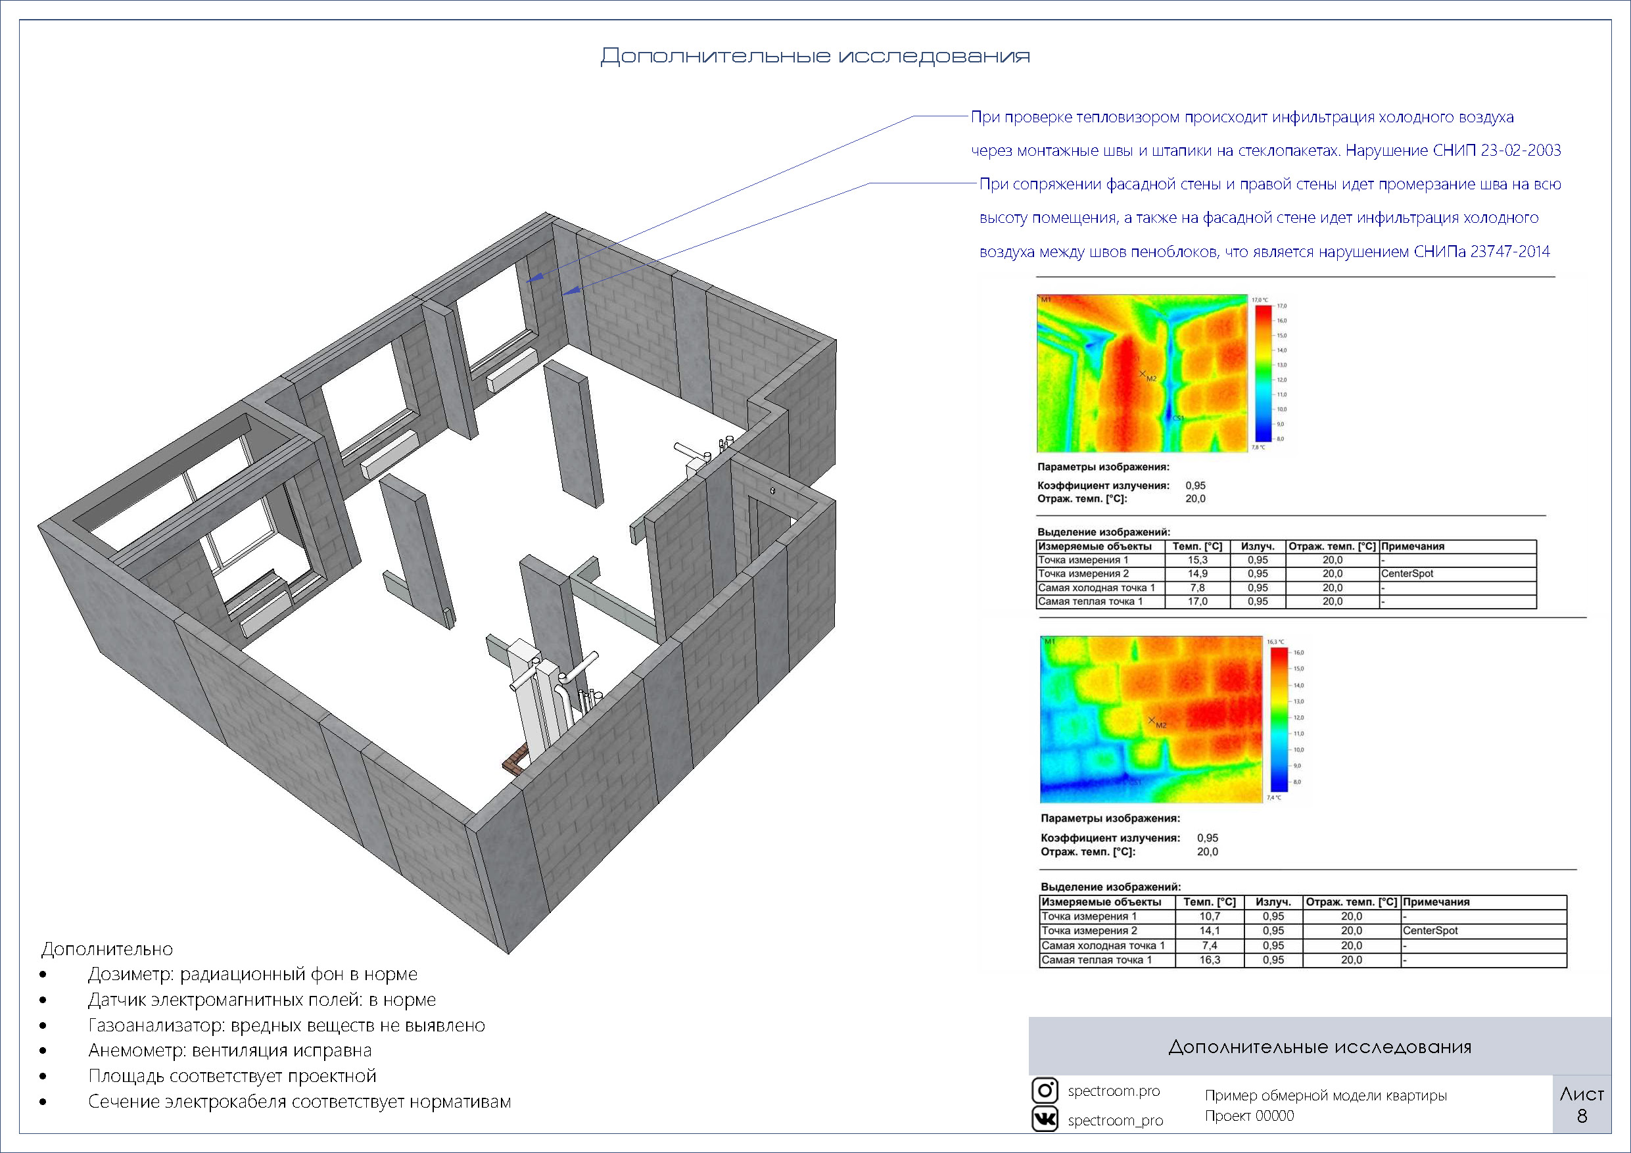This screenshot has width=1631, height=1153.
Task: Open the spectroom_pro VK link
Action: 1116,1120
